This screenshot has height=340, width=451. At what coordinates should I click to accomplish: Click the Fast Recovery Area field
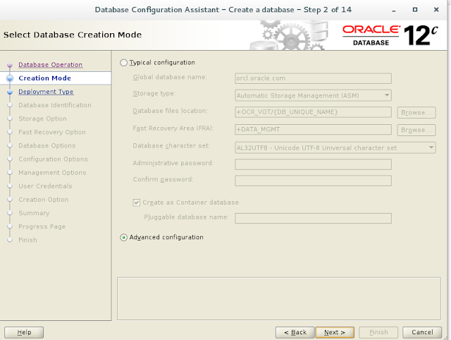pos(313,130)
